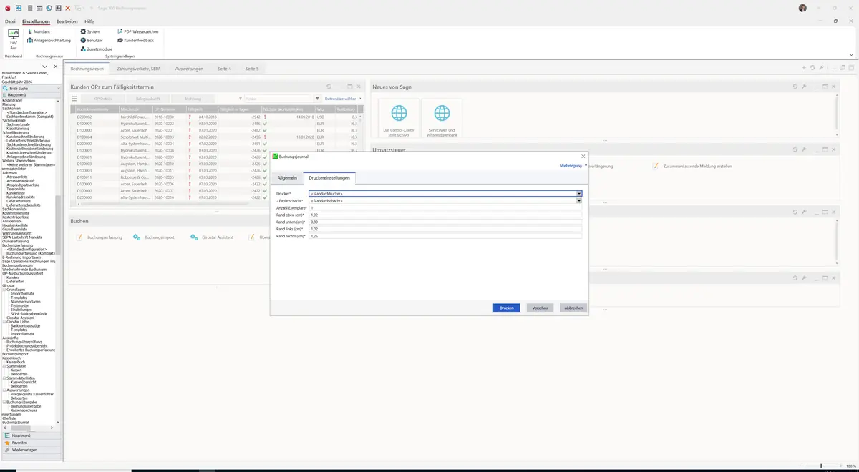Click the Mahnweg button
Viewport: 859px width, 472px height.
click(193, 99)
